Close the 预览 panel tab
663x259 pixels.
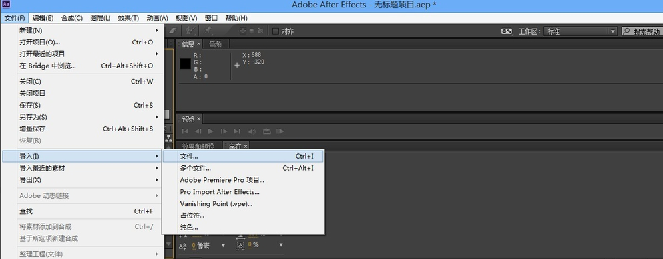pos(199,119)
